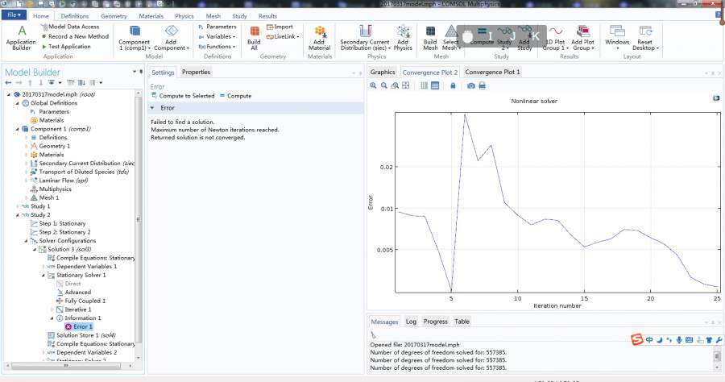Screen dimensions: 725x382
Task: Go to previous node with back arrow
Action: 8,83
